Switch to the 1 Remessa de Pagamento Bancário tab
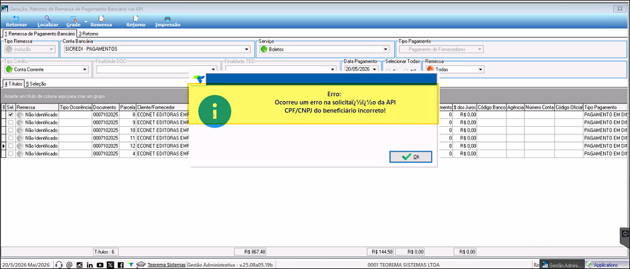The image size is (630, 269). (39, 34)
